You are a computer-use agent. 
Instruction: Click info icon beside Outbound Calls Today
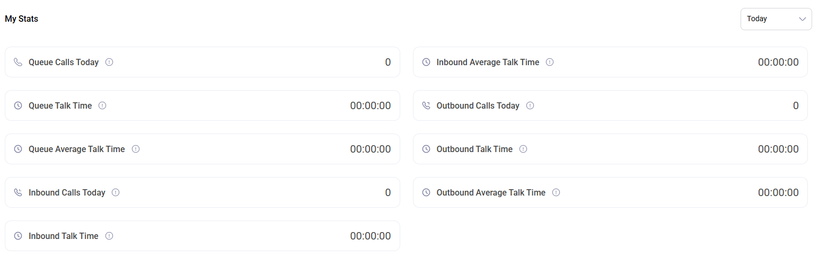click(530, 105)
